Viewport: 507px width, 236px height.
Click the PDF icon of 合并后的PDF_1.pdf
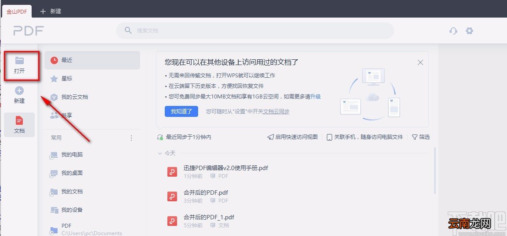(172, 221)
